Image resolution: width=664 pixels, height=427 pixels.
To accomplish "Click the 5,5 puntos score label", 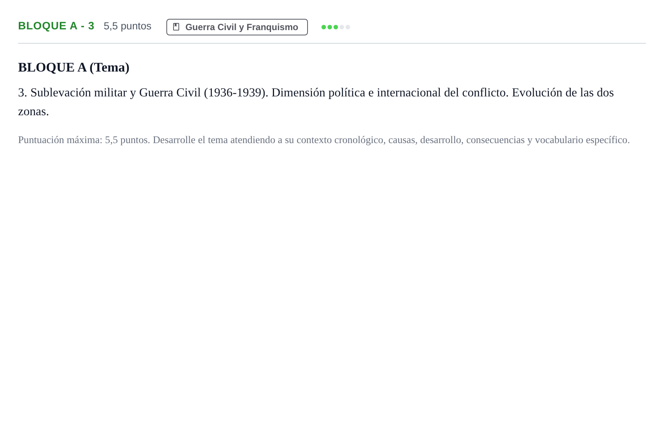I will 128,26.
